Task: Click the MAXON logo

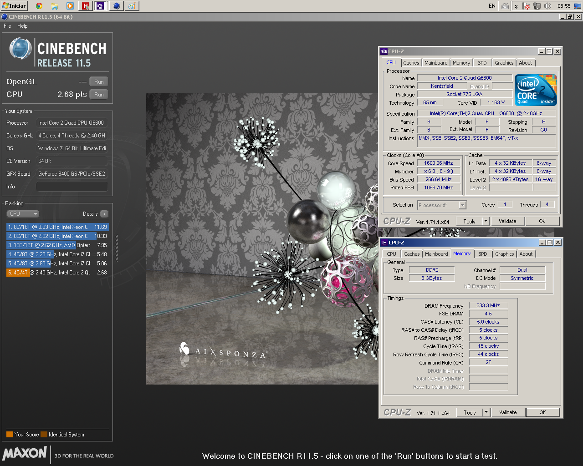Action: pyautogui.click(x=25, y=453)
